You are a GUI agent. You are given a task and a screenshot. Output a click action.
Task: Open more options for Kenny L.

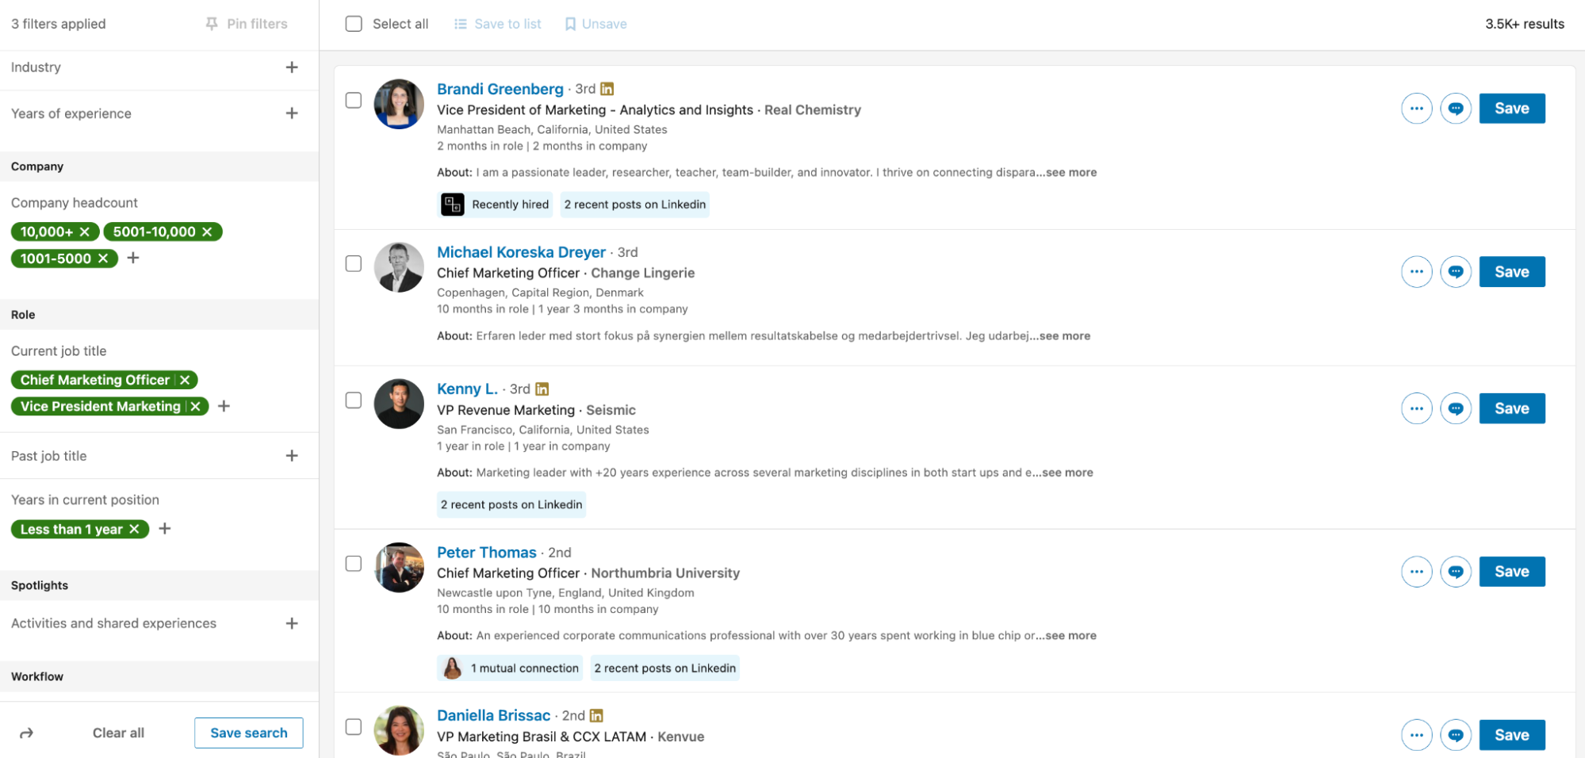(1416, 408)
